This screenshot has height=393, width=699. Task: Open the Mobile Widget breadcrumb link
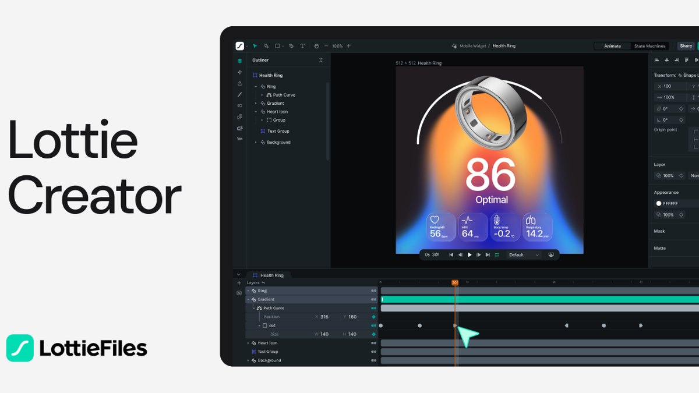point(473,46)
